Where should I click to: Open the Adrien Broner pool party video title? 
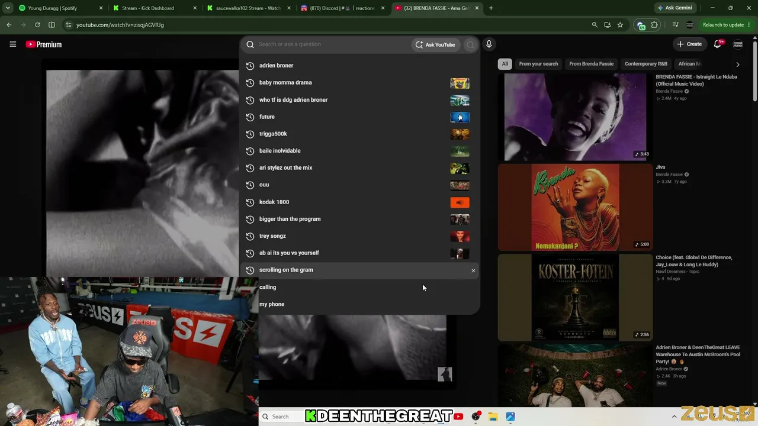click(x=698, y=354)
